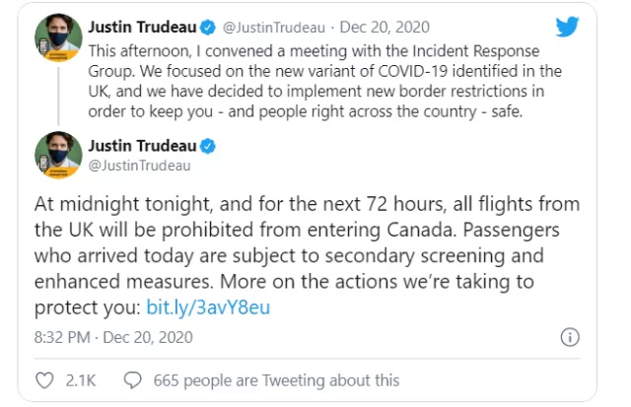Open the parent tweet about the Incident Response Group
The width and height of the screenshot is (631, 407).
point(324,81)
